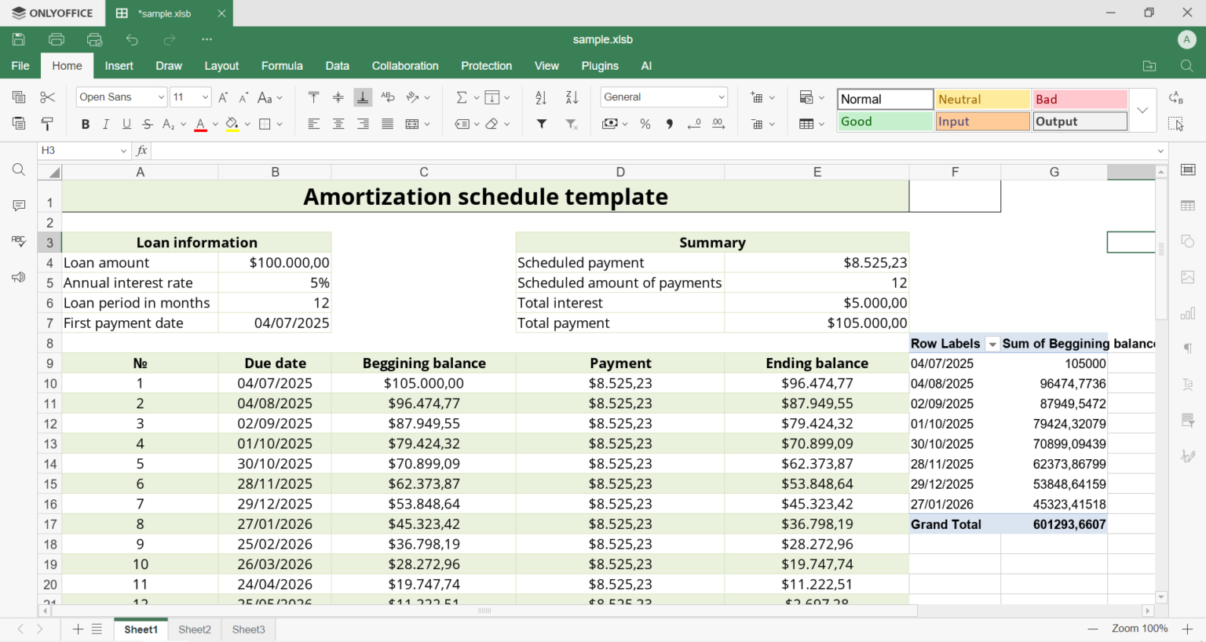Open the General number format dropdown

[663, 97]
